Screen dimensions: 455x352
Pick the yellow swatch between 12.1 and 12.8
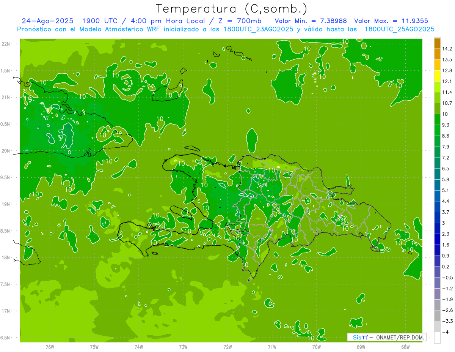pyautogui.click(x=437, y=76)
